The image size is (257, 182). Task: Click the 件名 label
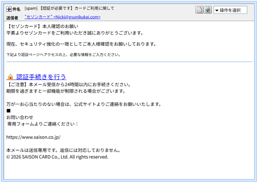(16, 9)
